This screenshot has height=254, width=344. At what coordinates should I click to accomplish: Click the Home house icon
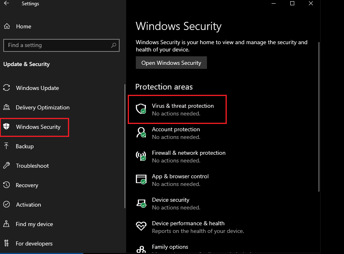tap(7, 26)
